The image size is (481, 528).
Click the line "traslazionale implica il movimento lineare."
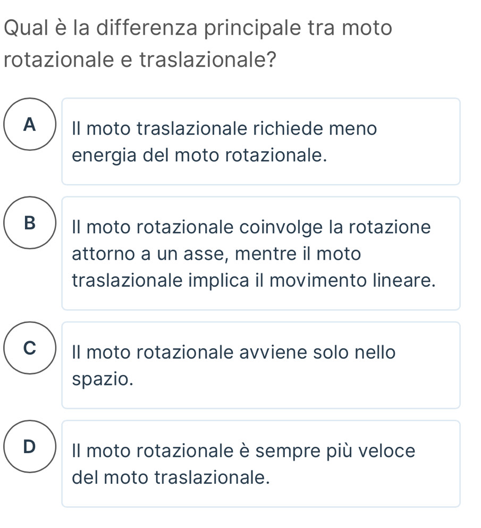pyautogui.click(x=254, y=281)
